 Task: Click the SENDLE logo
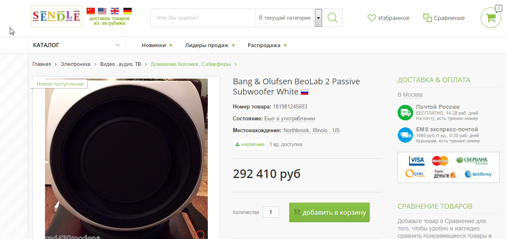(x=56, y=16)
